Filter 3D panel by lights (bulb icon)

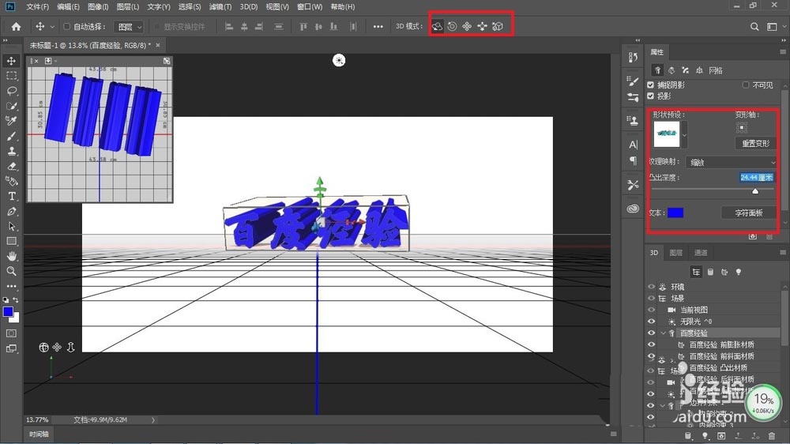coord(739,272)
